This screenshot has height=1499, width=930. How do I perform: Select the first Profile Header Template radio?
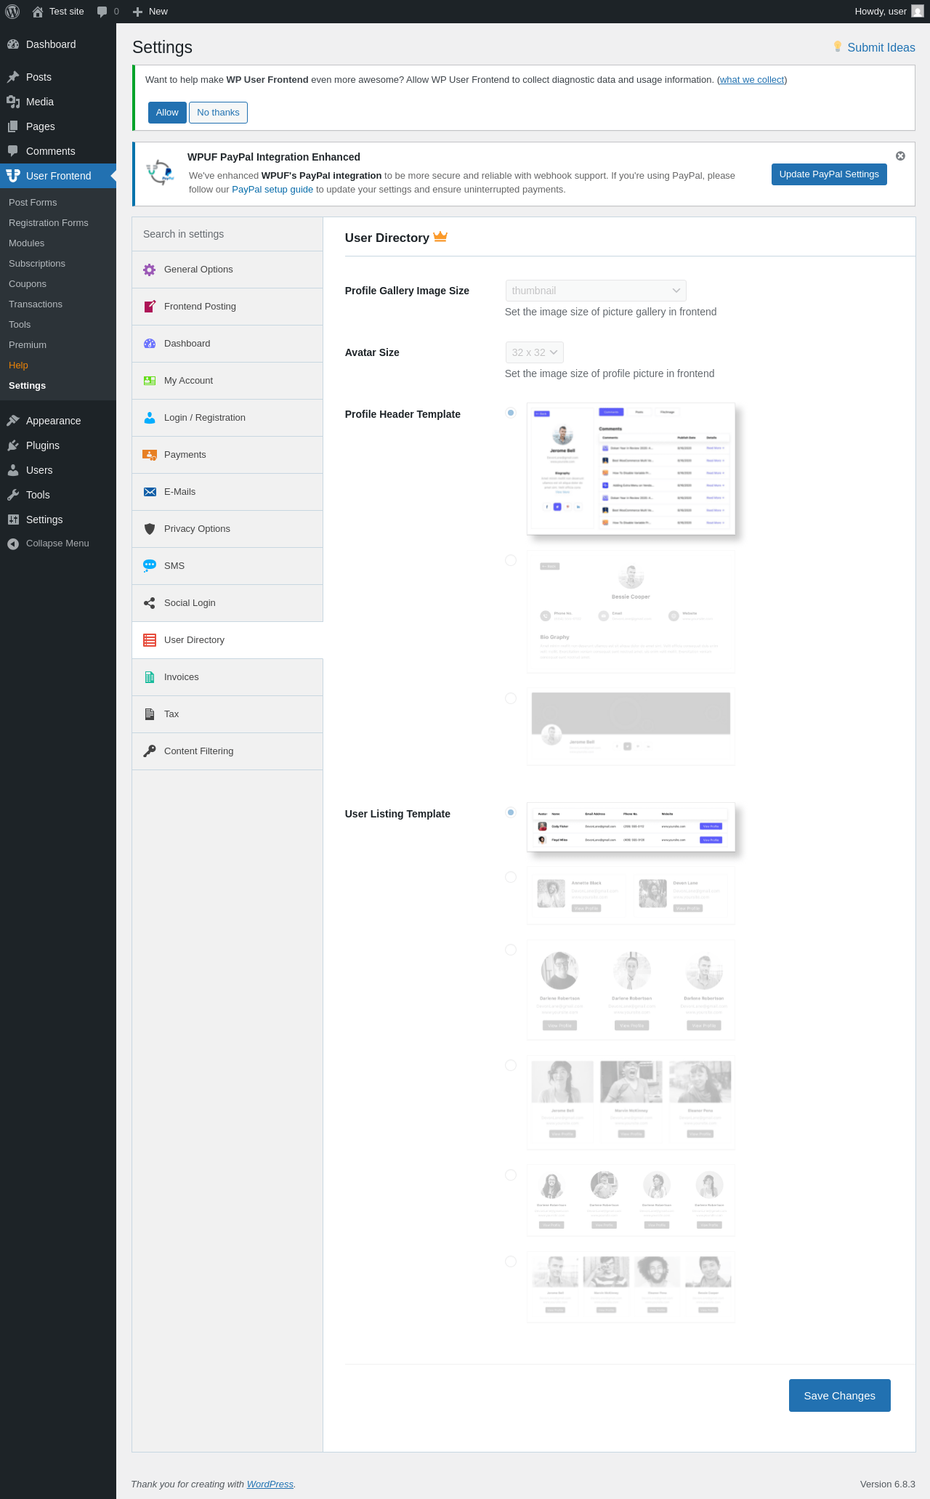click(511, 413)
